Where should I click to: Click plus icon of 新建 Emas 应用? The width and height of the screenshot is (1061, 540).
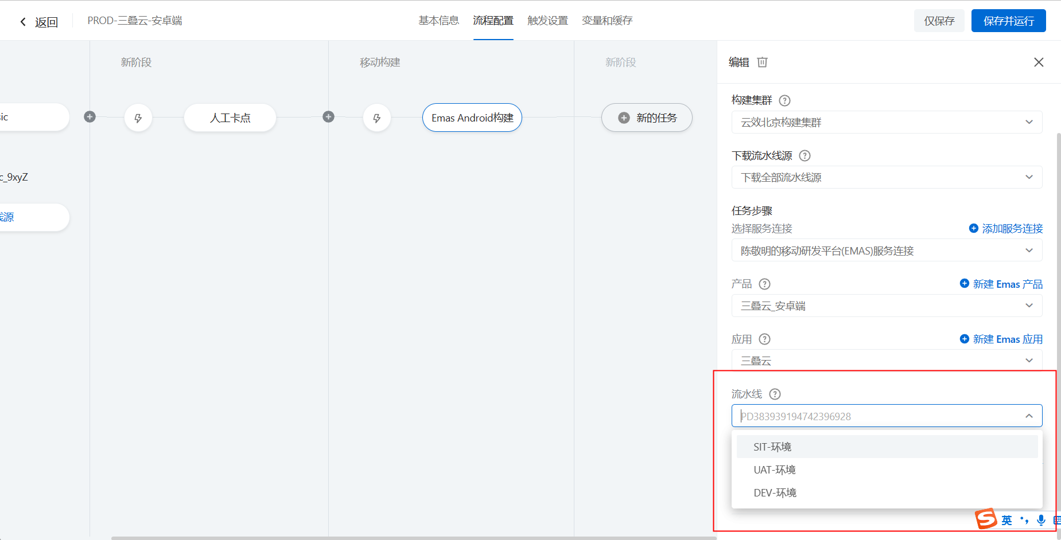[964, 338]
